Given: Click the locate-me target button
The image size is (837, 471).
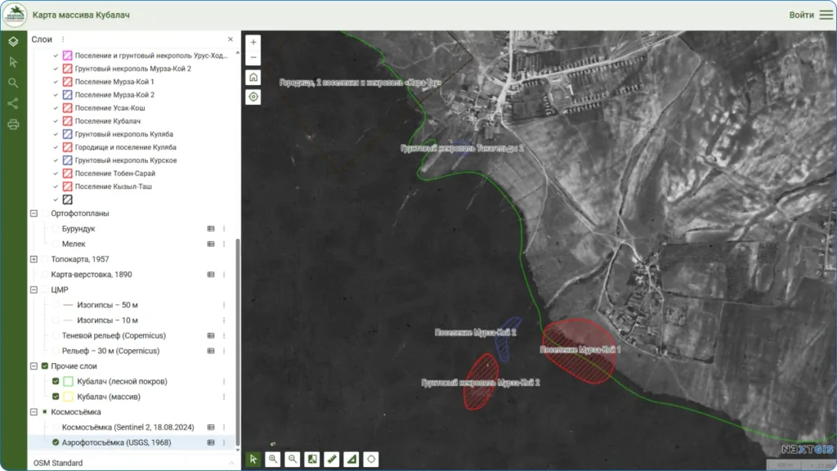Looking at the screenshot, I should coord(253,96).
